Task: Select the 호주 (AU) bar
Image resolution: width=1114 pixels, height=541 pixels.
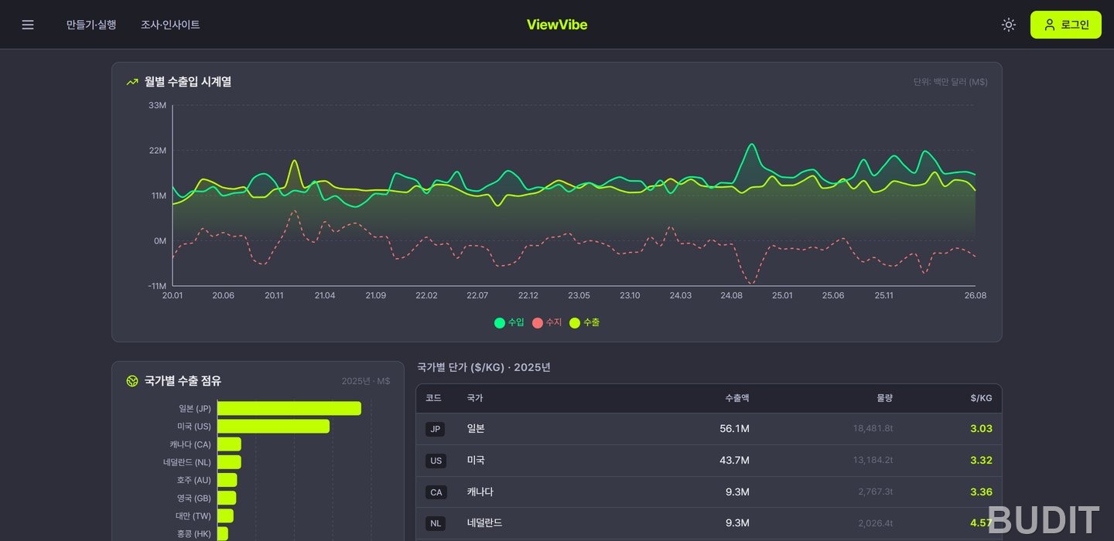Action: (x=227, y=480)
